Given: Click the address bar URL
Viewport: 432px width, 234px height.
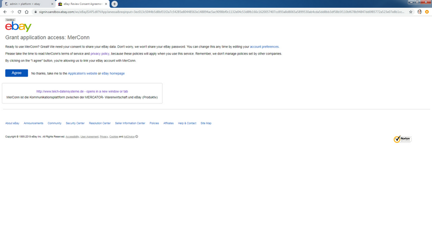Looking at the screenshot, I should (221, 12).
